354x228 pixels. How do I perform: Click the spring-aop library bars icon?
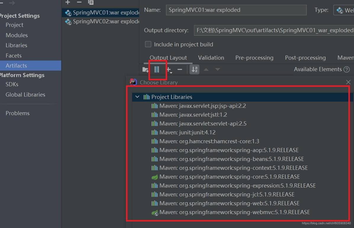(155, 150)
